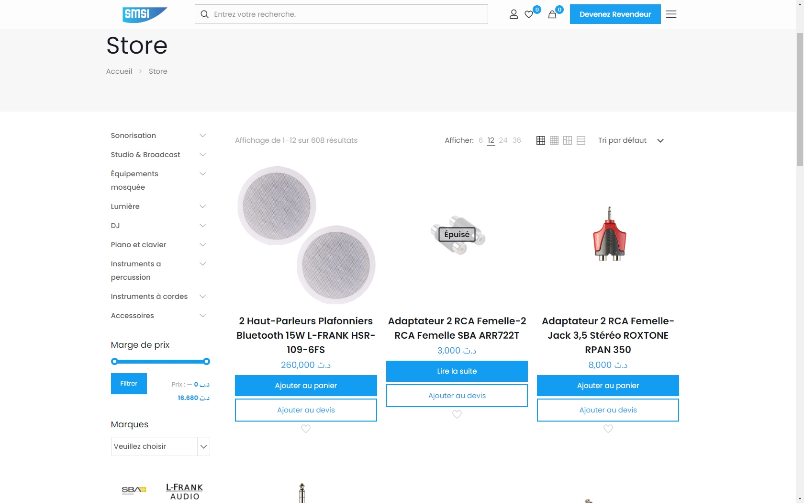Screen dimensions: 804x503
Task: Open the hamburger menu icon
Action: tap(671, 14)
